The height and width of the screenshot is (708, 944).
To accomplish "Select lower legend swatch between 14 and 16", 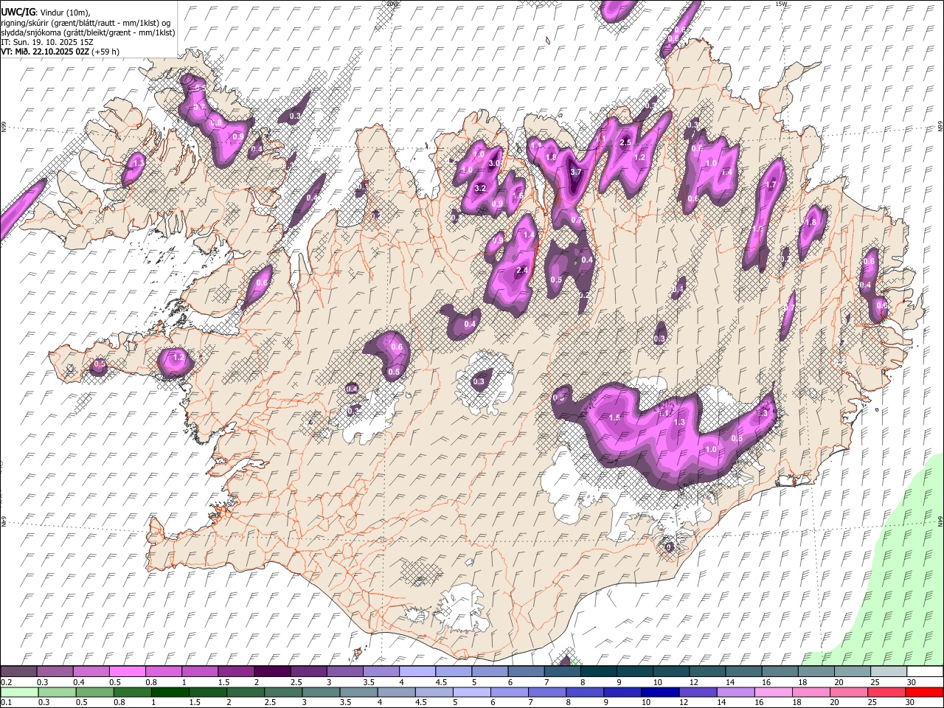I will coord(735,693).
